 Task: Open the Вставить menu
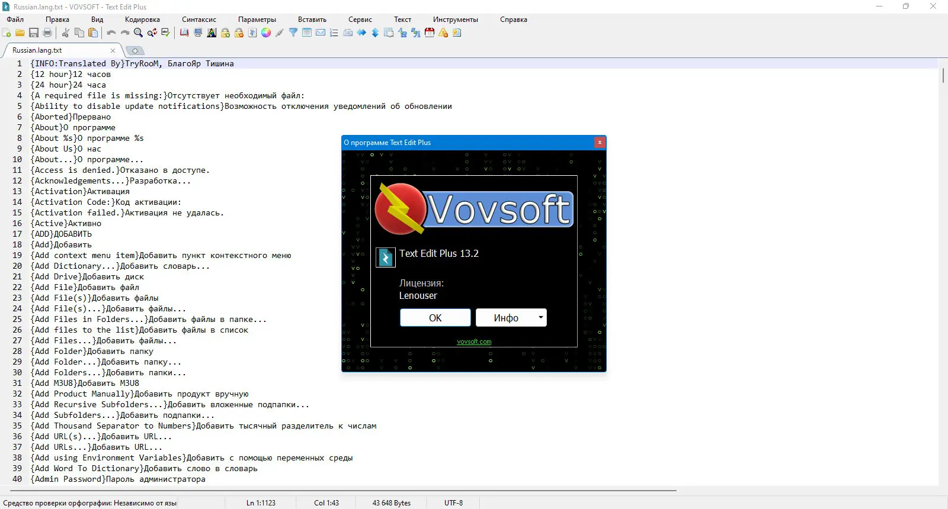(312, 20)
